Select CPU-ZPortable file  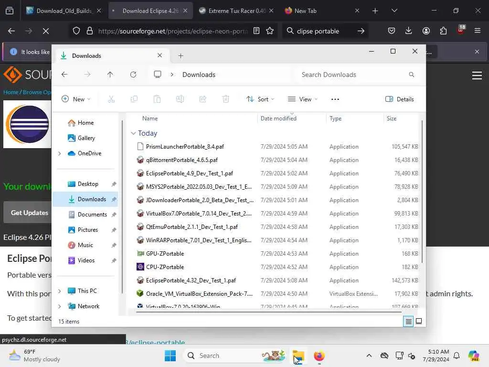(165, 267)
